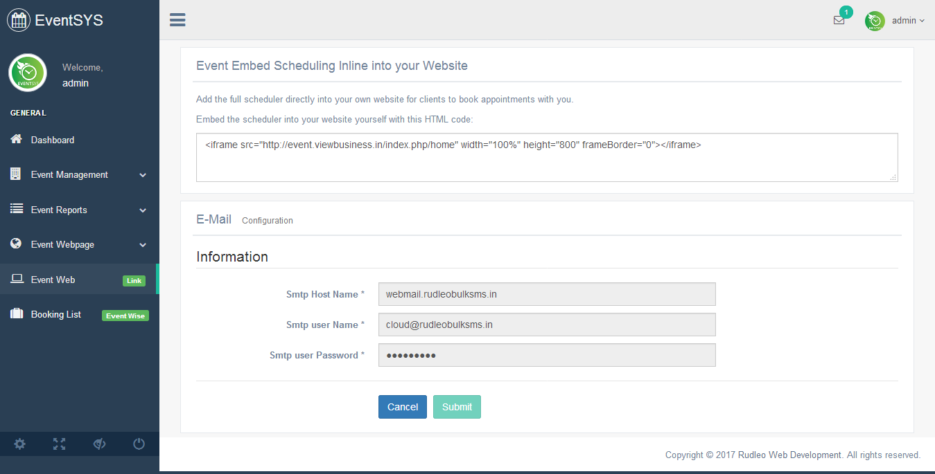Expand the Event Webpage submenu

[79, 245]
